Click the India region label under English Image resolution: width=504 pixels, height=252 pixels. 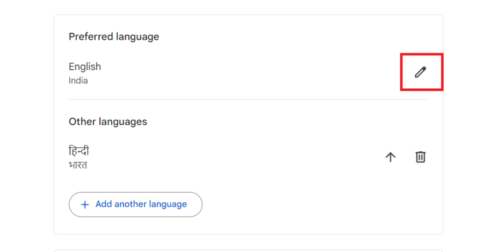tap(78, 81)
